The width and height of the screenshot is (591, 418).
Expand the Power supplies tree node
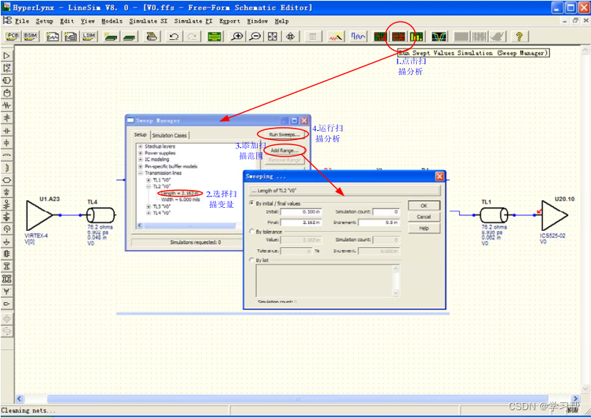pyautogui.click(x=140, y=153)
